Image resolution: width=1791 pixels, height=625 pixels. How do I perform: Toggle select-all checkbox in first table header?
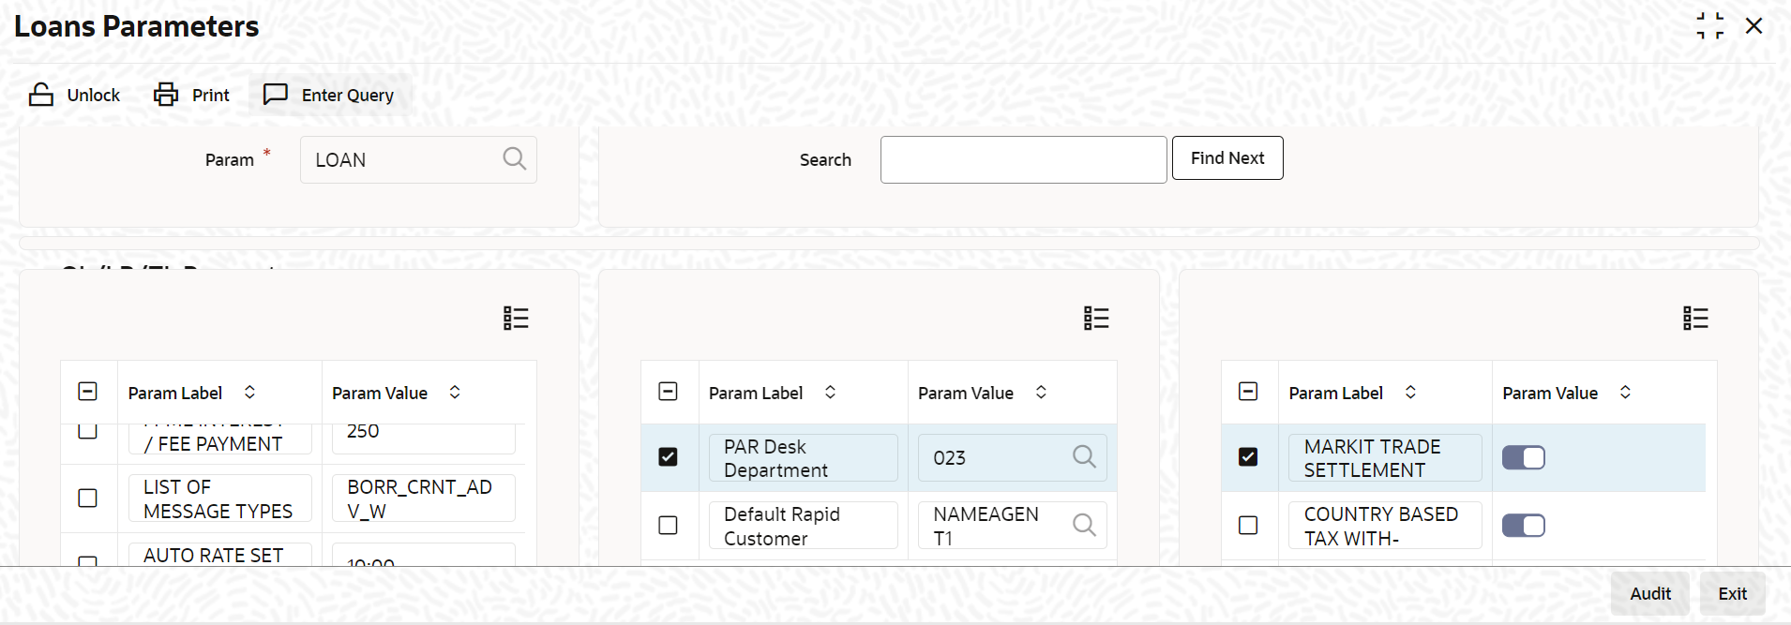[x=87, y=392]
